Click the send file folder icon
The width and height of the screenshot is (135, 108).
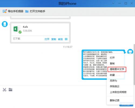point(11,90)
